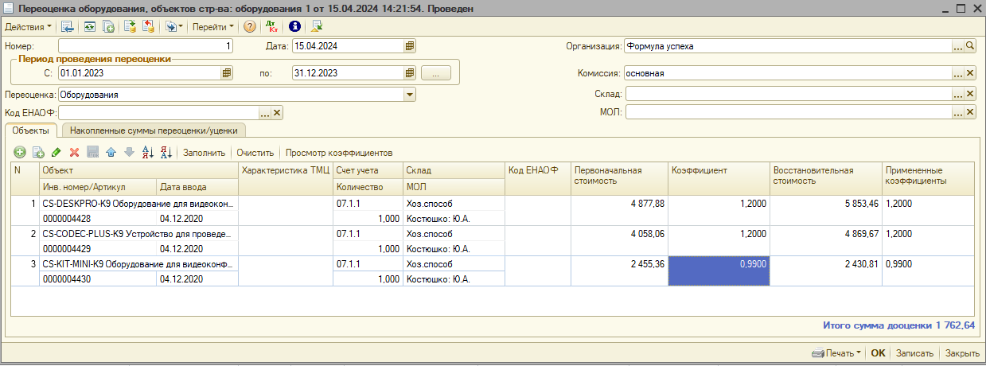Click the red Delete row icon
This screenshot has width=986, height=366.
click(x=74, y=152)
